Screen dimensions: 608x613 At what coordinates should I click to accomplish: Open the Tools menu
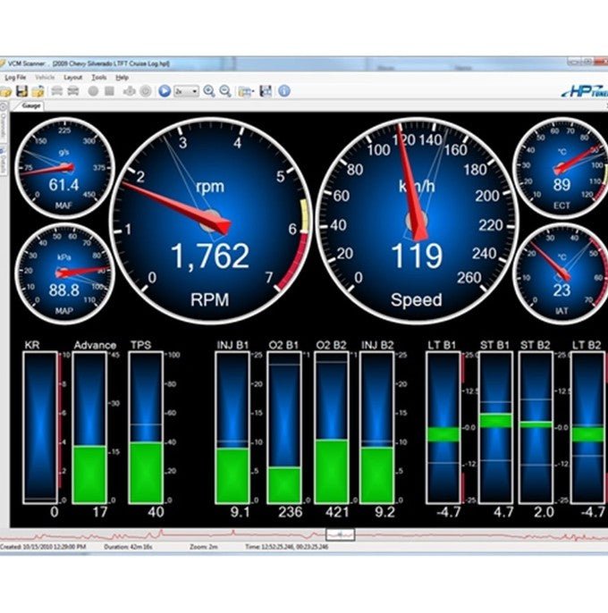point(98,78)
